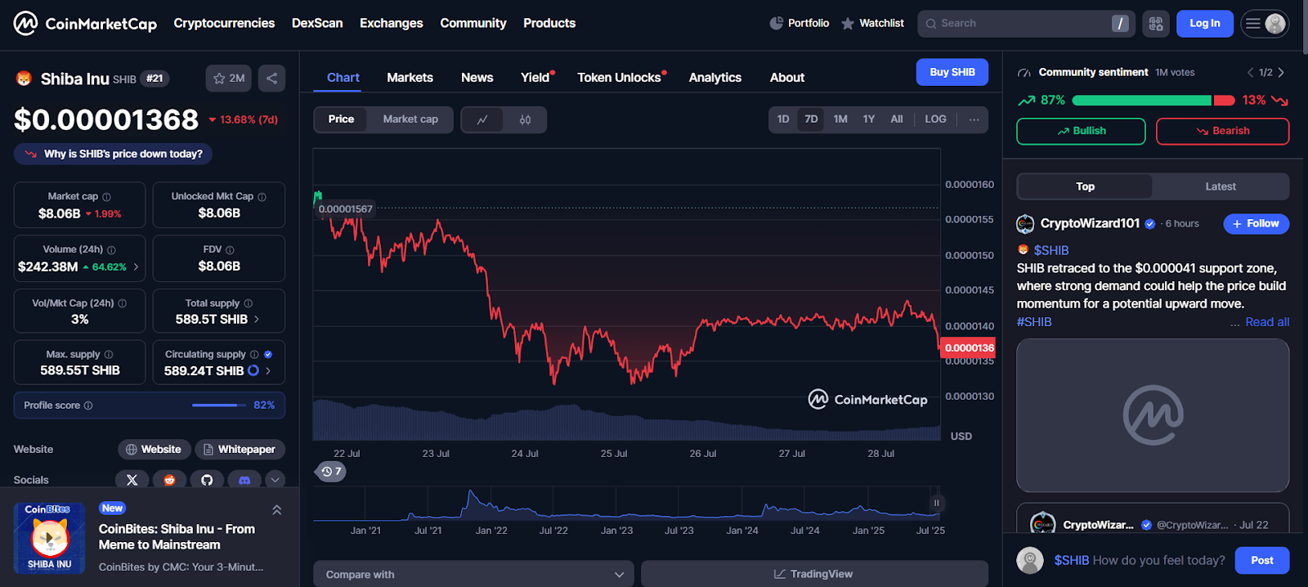
Task: Open the Compare with dropdown
Action: 473,574
